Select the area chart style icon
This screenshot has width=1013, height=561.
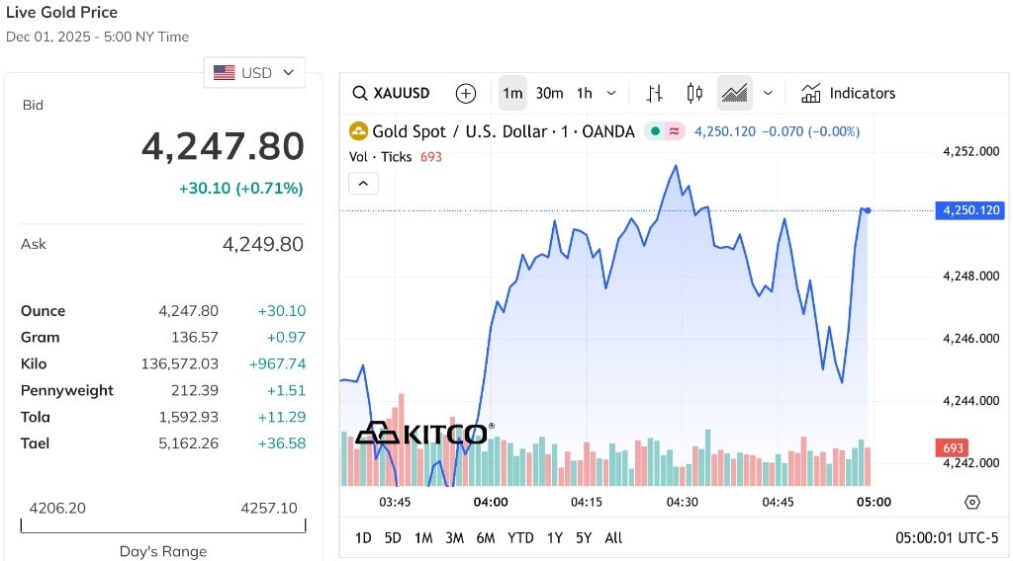[x=734, y=93]
